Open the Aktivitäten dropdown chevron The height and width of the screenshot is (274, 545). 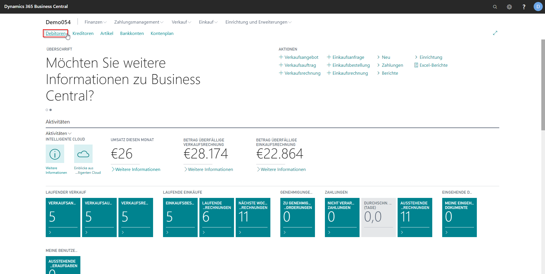coord(70,133)
